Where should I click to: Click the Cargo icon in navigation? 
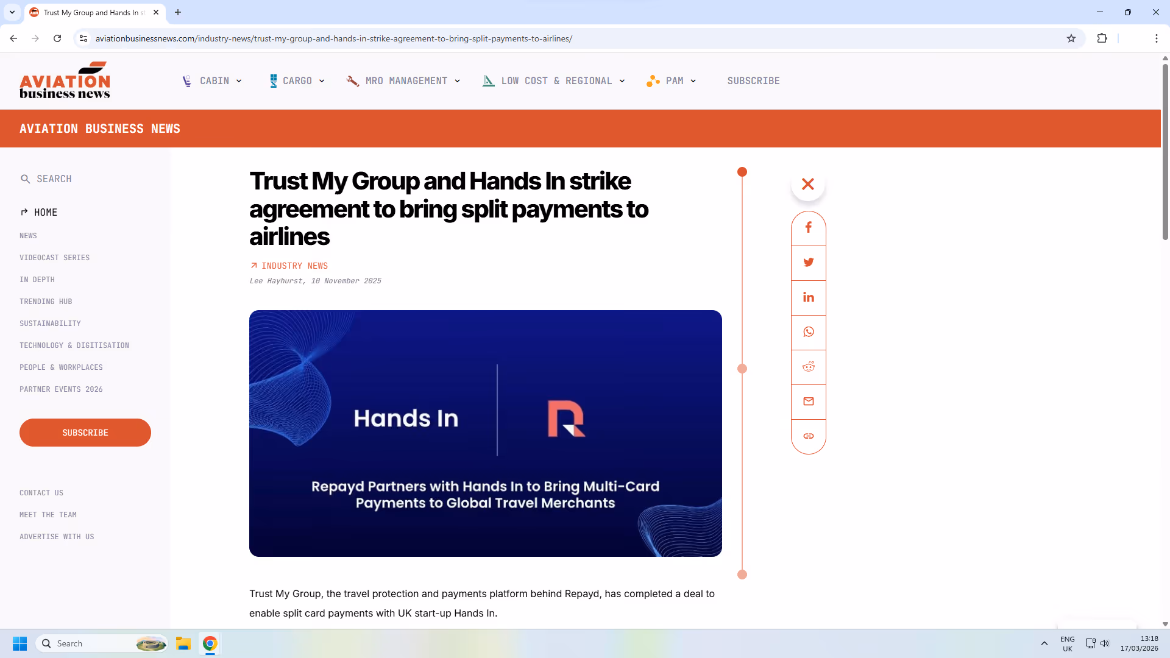tap(273, 81)
